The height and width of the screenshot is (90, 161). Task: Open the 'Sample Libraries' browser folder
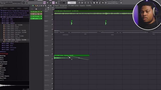5,76
